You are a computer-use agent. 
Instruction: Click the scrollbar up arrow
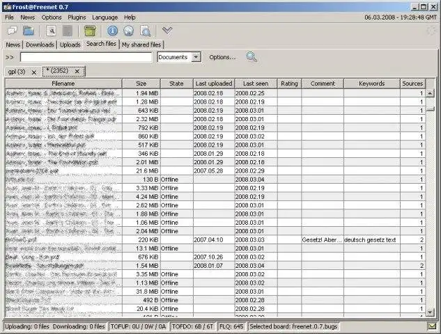point(430,93)
